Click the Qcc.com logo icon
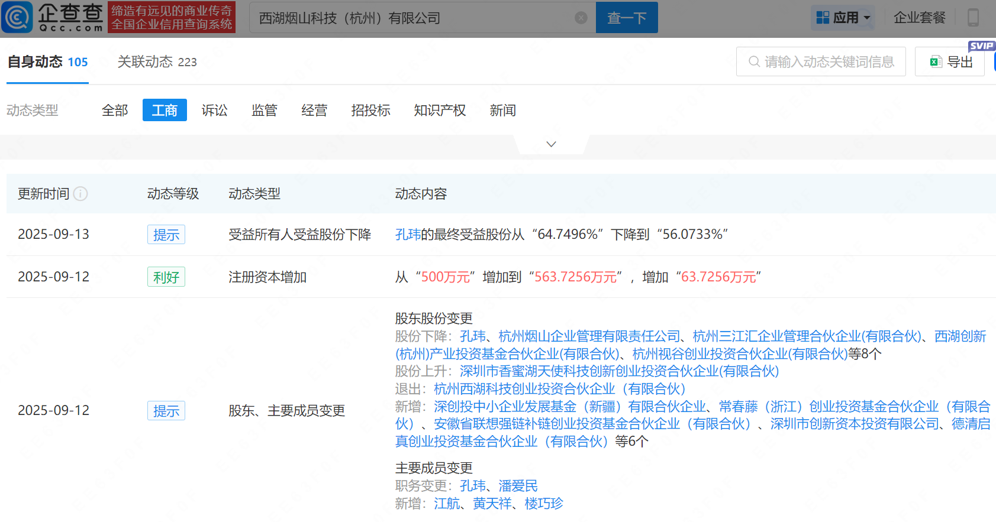Screen dimensions: 996x522 [x=18, y=17]
